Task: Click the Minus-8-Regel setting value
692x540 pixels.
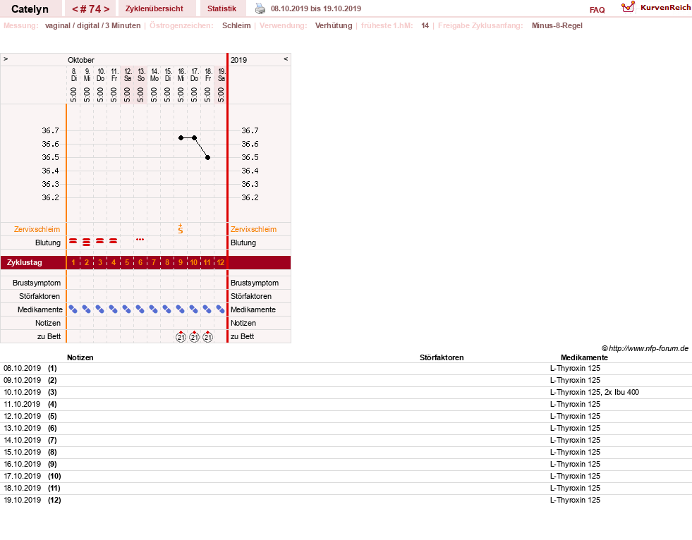Action: 557,25
